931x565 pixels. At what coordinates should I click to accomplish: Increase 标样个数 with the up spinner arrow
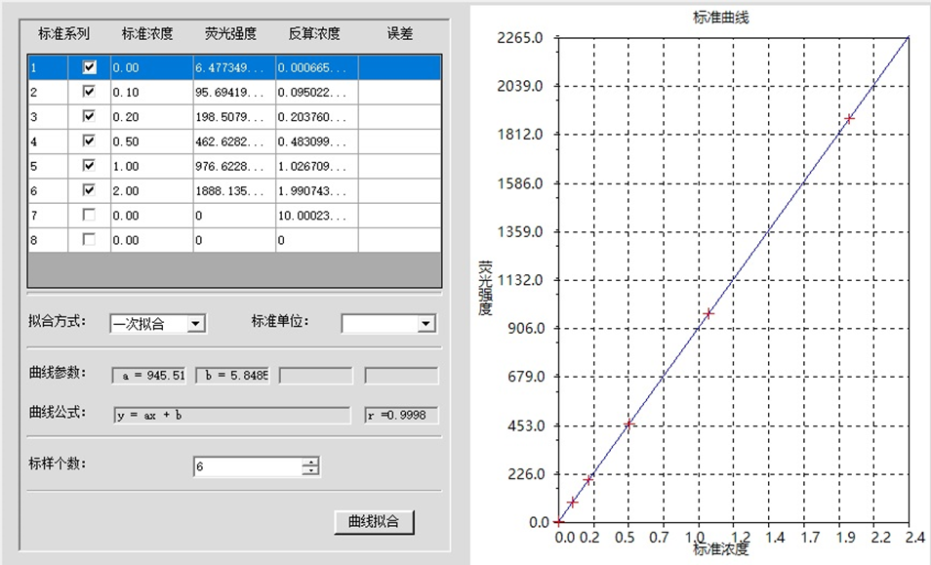[x=310, y=462]
